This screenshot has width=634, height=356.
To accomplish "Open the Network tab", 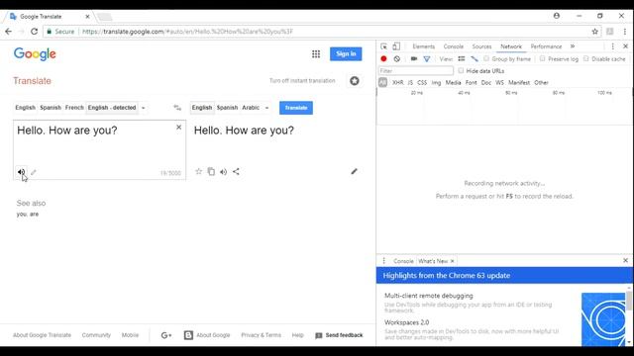I will pyautogui.click(x=511, y=46).
